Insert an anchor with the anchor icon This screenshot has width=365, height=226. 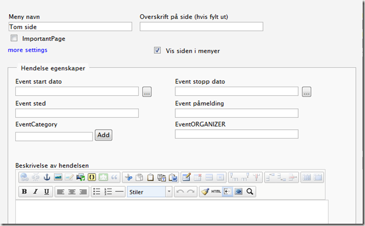pos(47,177)
